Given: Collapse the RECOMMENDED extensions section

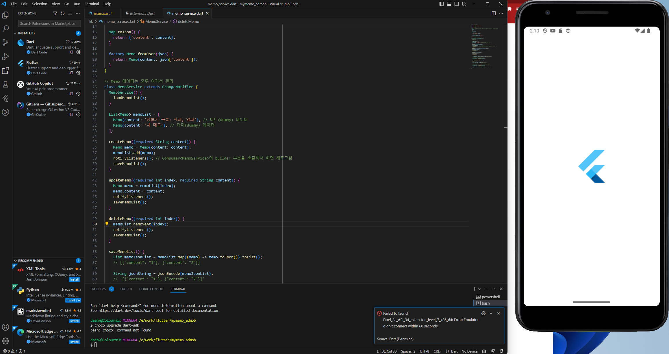Looking at the screenshot, I should 15,261.
